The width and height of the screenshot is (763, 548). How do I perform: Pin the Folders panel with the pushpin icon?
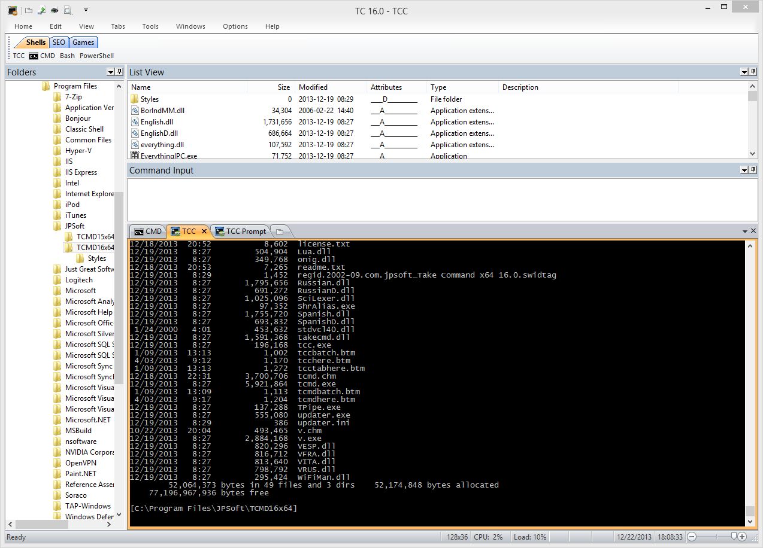tap(119, 72)
